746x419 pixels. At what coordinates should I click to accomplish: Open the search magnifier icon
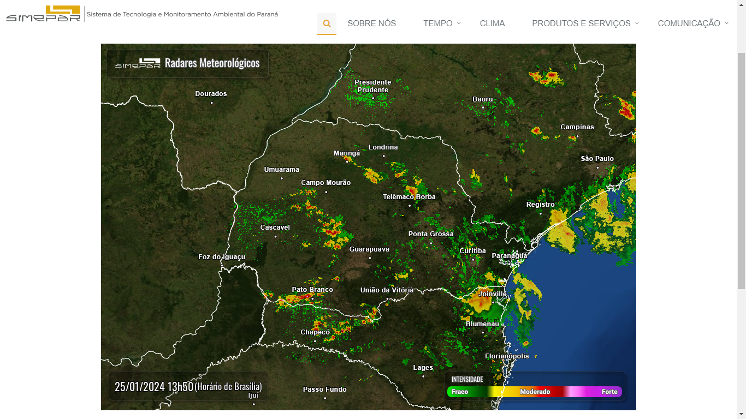(x=327, y=23)
